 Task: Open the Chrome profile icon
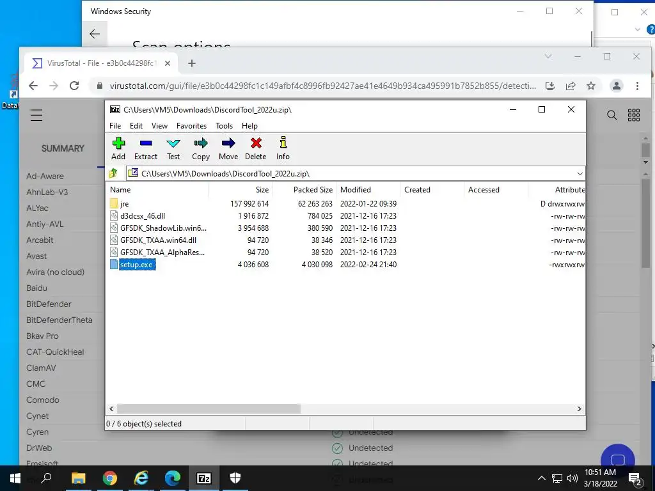[616, 86]
